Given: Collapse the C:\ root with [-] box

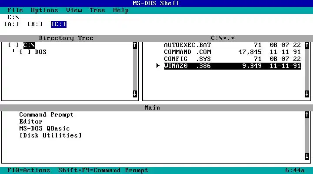Looking at the screenshot, I should [13, 45].
